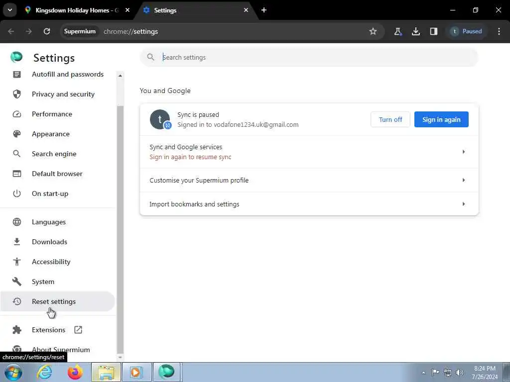Click the network tray icon

[448, 373]
